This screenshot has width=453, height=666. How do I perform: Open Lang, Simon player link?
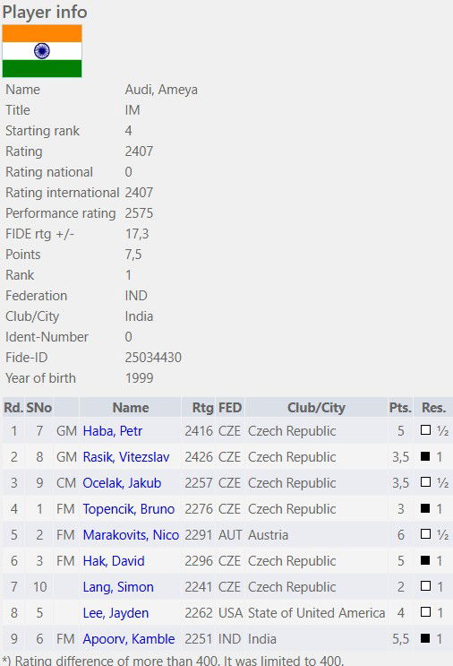(118, 587)
